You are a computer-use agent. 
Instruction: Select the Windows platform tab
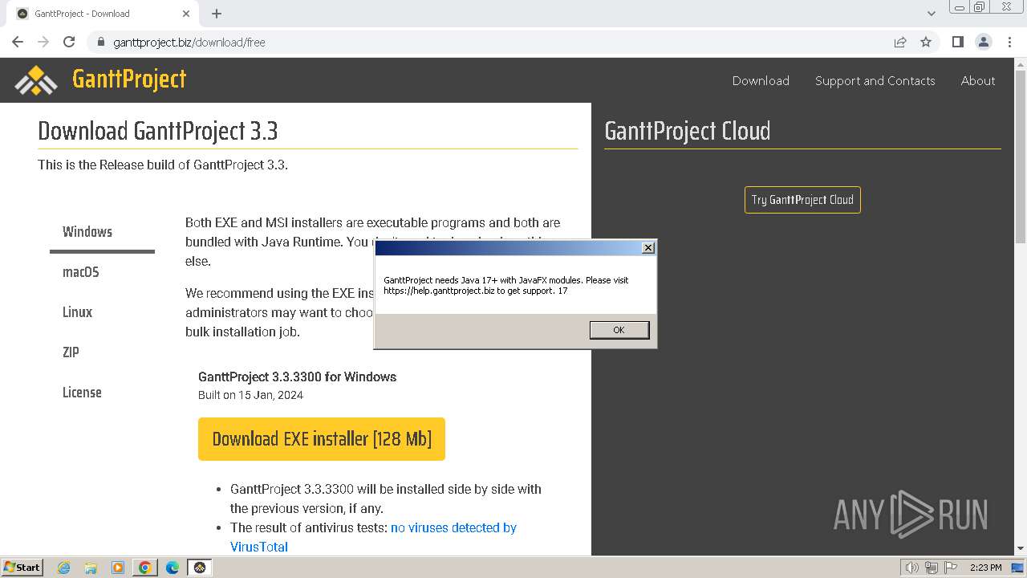[102, 232]
